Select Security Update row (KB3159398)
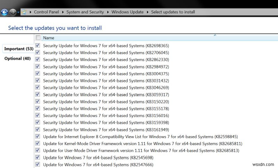The width and height of the screenshot is (278, 168). (x=106, y=123)
